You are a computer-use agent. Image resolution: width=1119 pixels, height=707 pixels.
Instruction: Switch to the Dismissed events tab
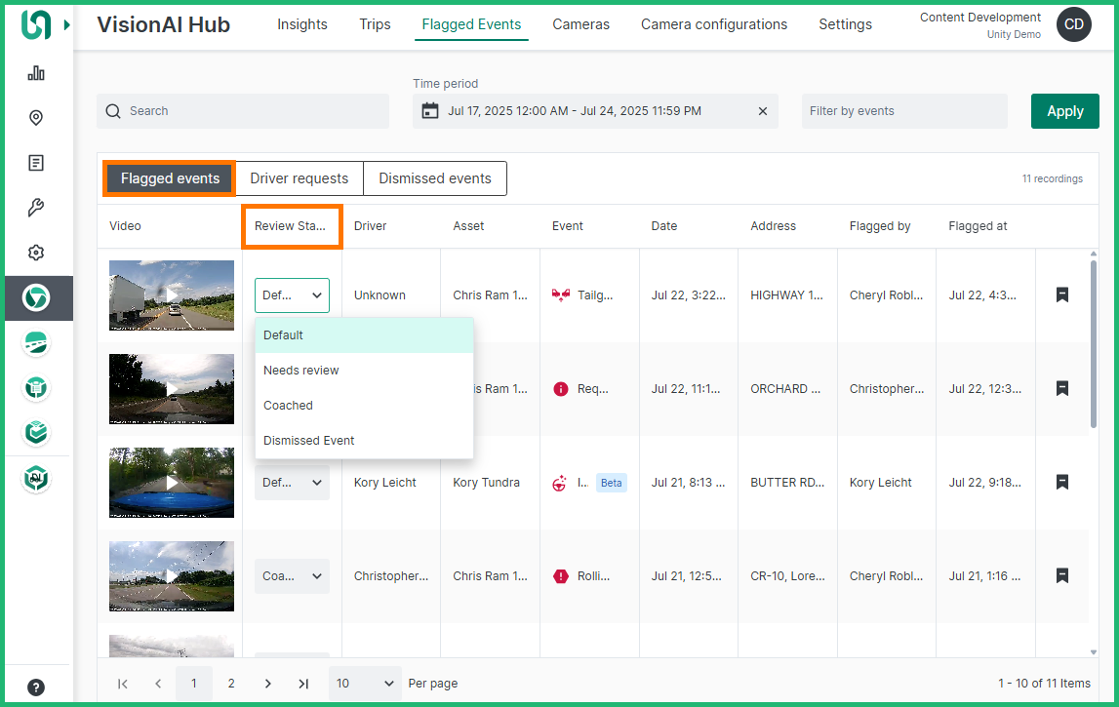click(435, 178)
